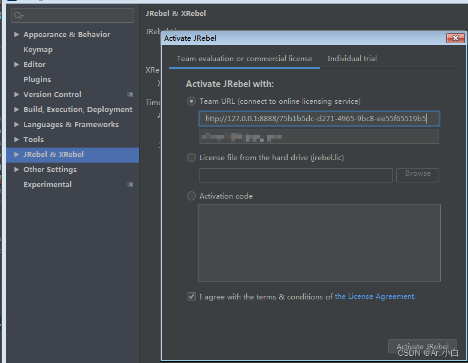Expand the Version Control node arrow
Screen dimensions: 468x363
click(x=16, y=94)
